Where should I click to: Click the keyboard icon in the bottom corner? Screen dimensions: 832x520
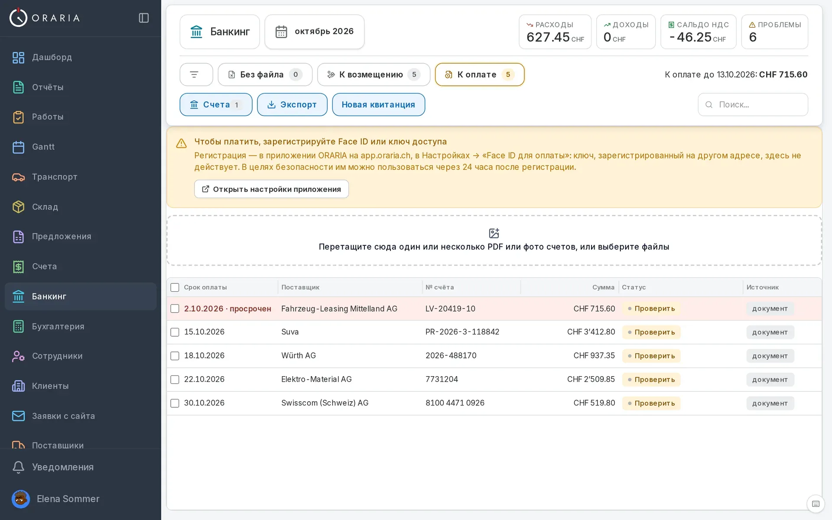pos(816,504)
